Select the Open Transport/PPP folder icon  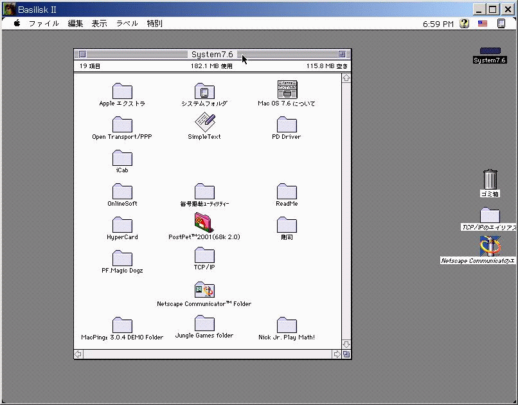pos(122,124)
